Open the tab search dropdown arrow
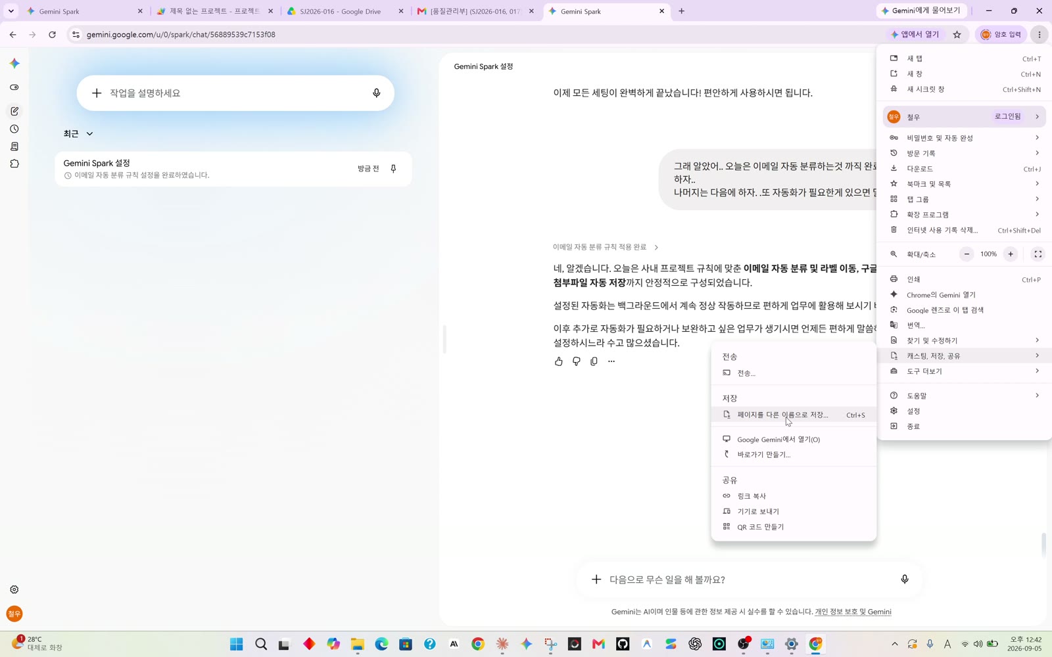 [11, 11]
